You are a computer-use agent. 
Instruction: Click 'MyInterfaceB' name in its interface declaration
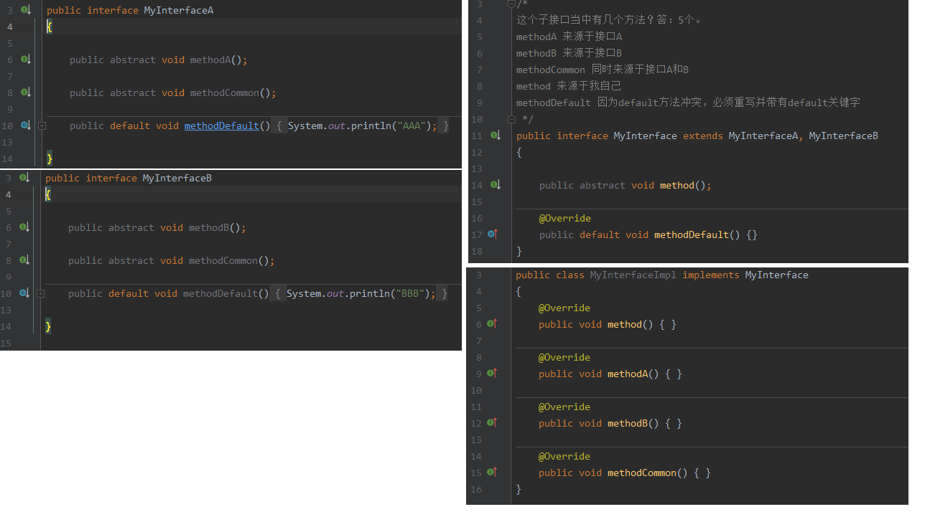[177, 178]
